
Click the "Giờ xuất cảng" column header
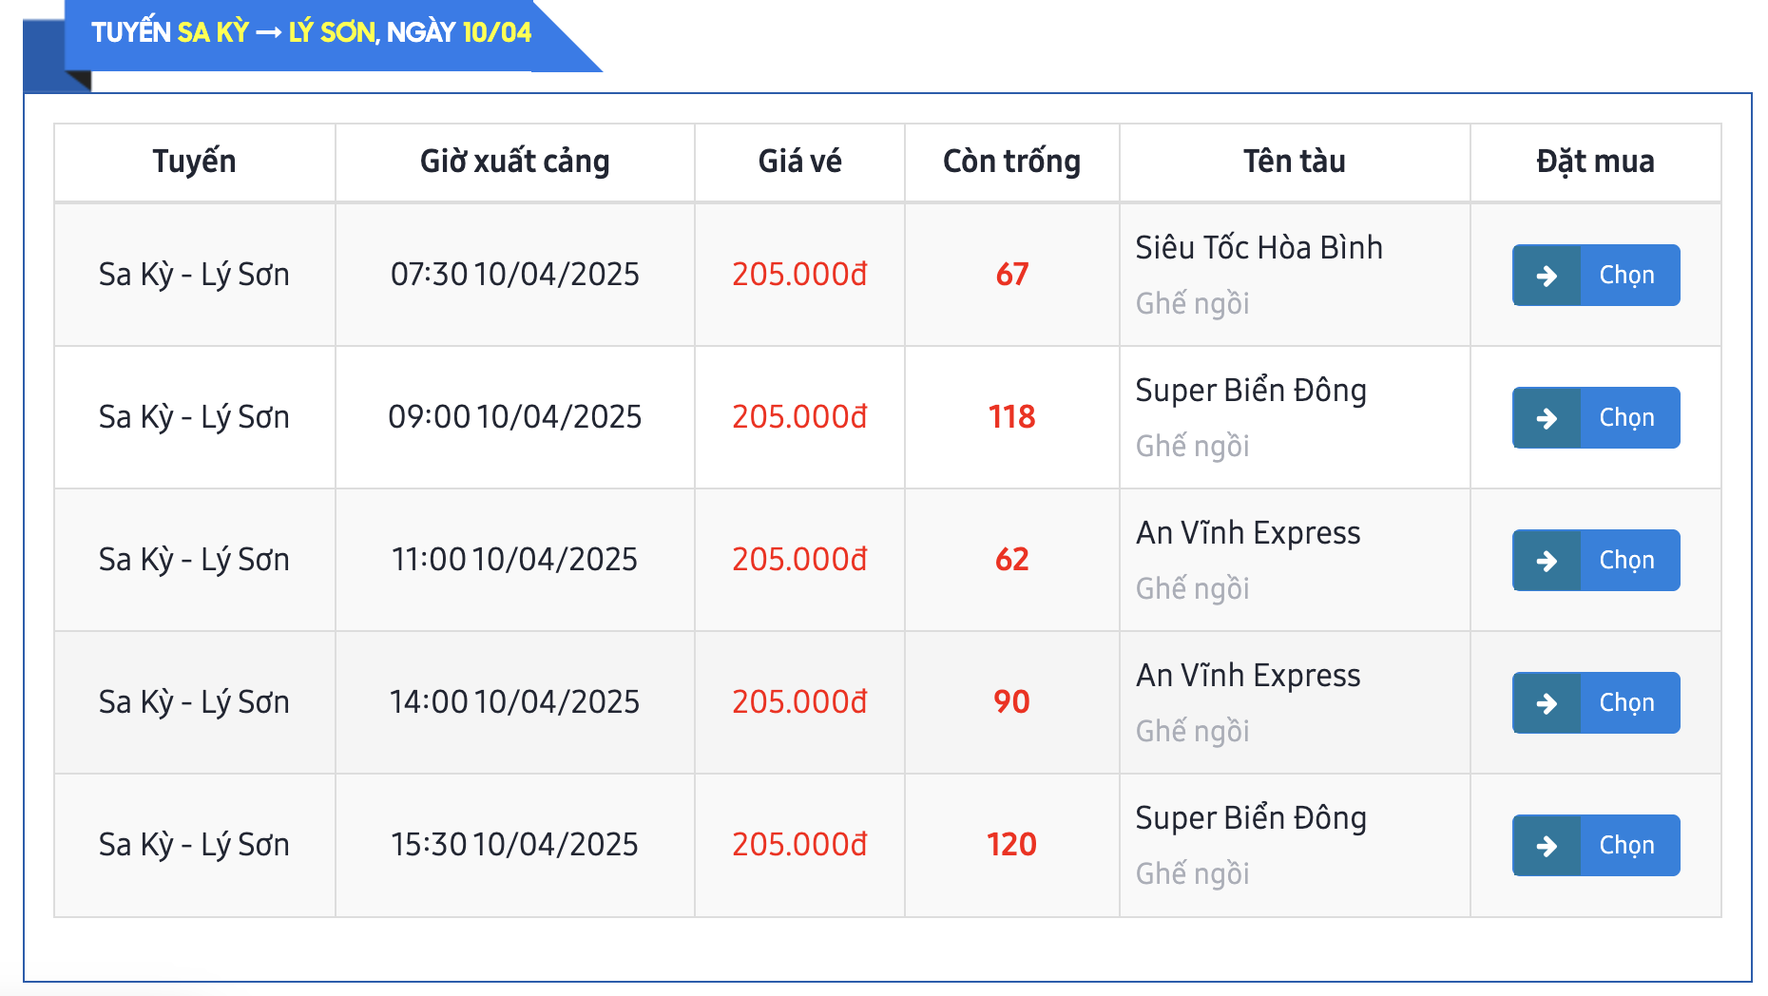coord(514,162)
